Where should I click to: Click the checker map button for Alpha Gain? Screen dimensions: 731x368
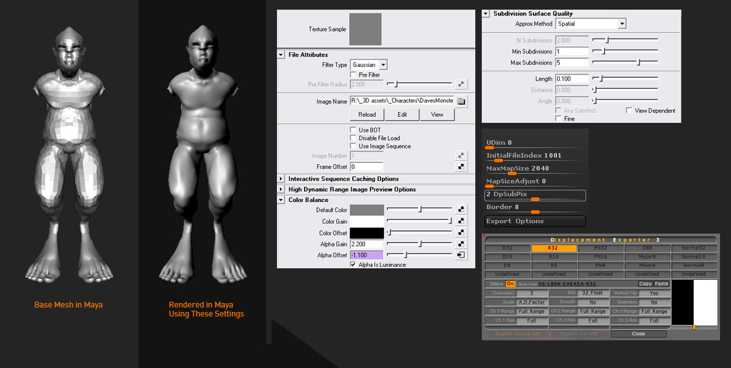(461, 244)
